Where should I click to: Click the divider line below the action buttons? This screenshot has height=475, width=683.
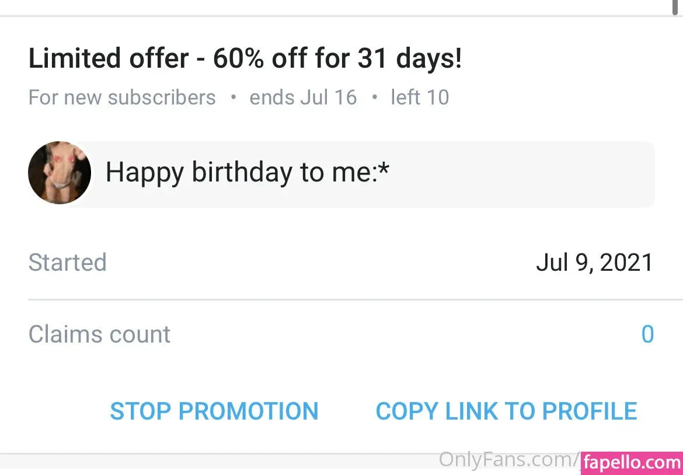coord(292,453)
